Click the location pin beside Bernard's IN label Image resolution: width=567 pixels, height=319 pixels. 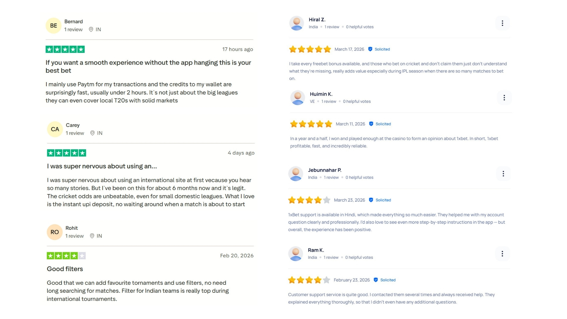pyautogui.click(x=91, y=30)
